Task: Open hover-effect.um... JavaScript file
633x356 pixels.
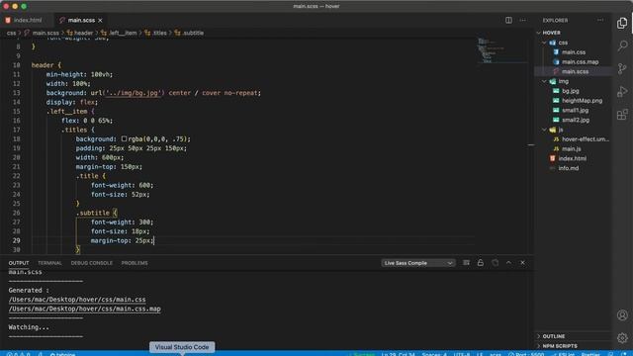Action: pyautogui.click(x=585, y=139)
